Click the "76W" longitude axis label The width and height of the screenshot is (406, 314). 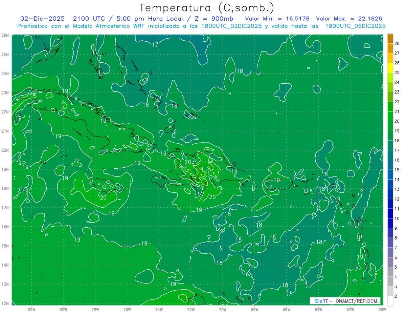[127, 309]
